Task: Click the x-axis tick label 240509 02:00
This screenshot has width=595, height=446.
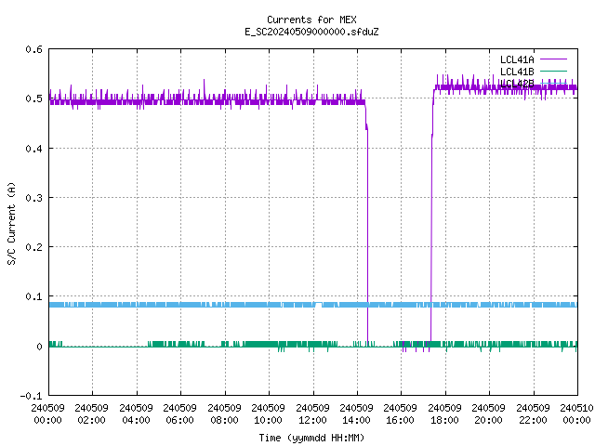Action: click(x=91, y=413)
